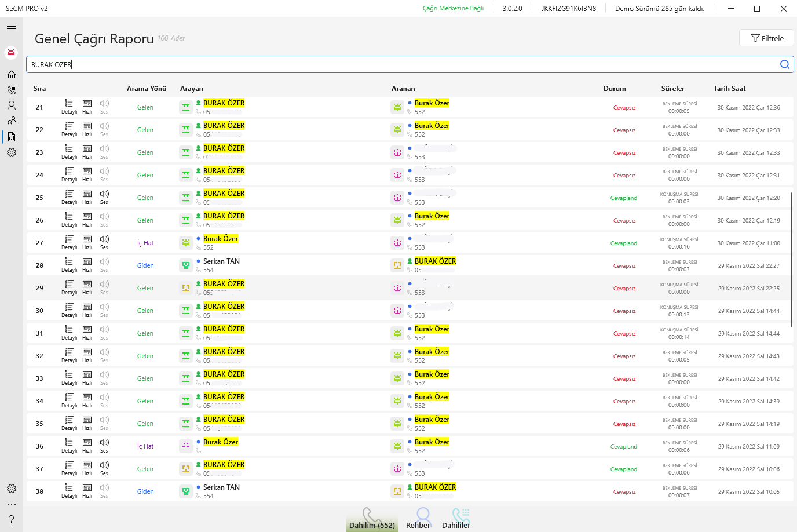This screenshot has height=532, width=797.
Task: Click the help question mark icon
Action: click(12, 519)
